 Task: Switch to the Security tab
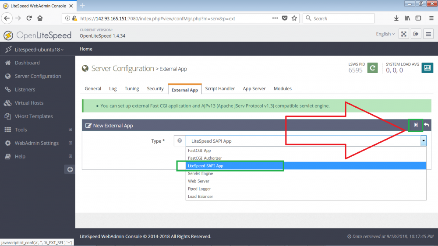tap(155, 88)
